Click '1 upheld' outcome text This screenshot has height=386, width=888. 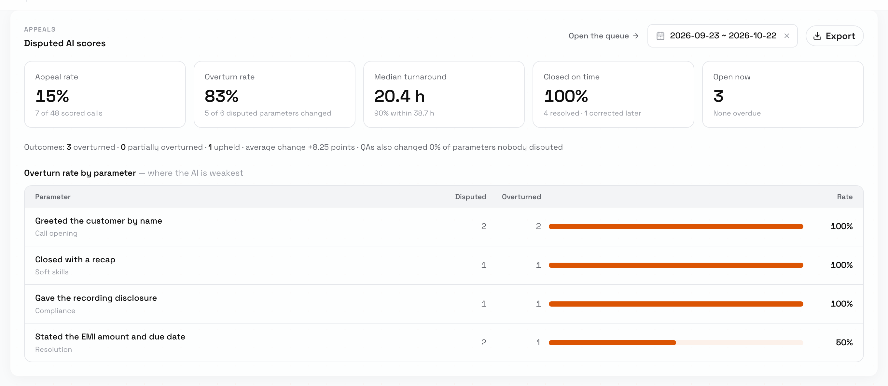click(x=224, y=147)
